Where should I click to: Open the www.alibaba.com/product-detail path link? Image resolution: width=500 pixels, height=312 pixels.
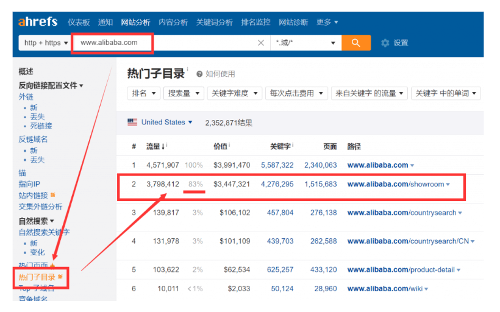401,269
